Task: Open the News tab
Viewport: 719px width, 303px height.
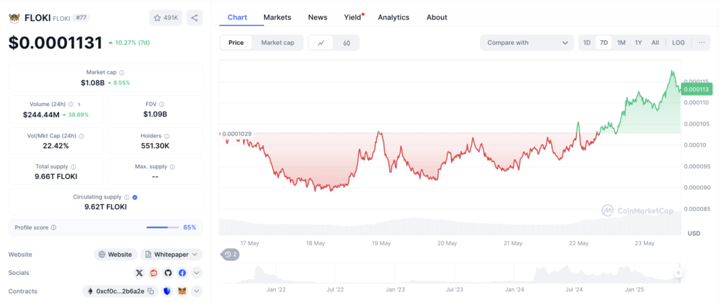Action: (318, 18)
